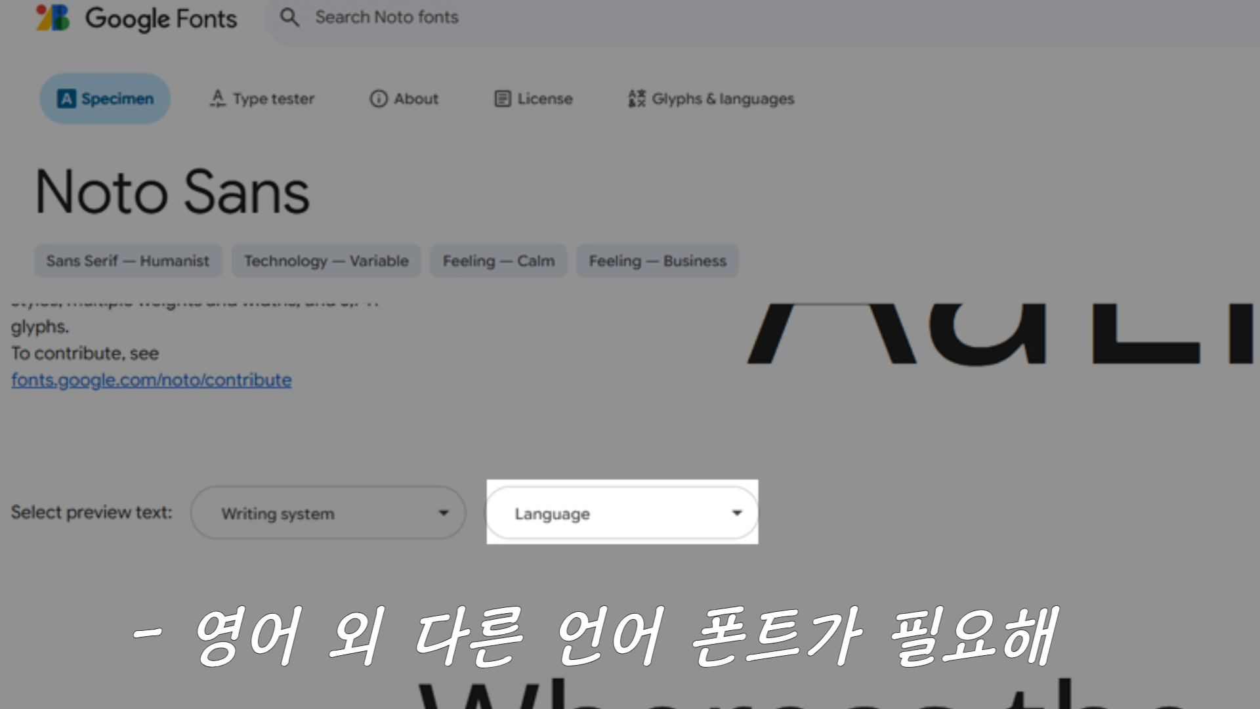Click the Specimen tab icon
This screenshot has height=709, width=1260.
click(x=66, y=98)
